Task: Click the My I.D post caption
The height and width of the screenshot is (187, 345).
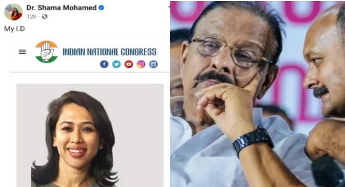Action: click(x=15, y=29)
